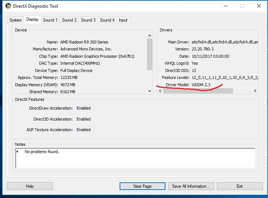The height and width of the screenshot is (198, 268).
Task: Minimize the DirectX Diagnostic Tool window
Action: (x=226, y=6)
